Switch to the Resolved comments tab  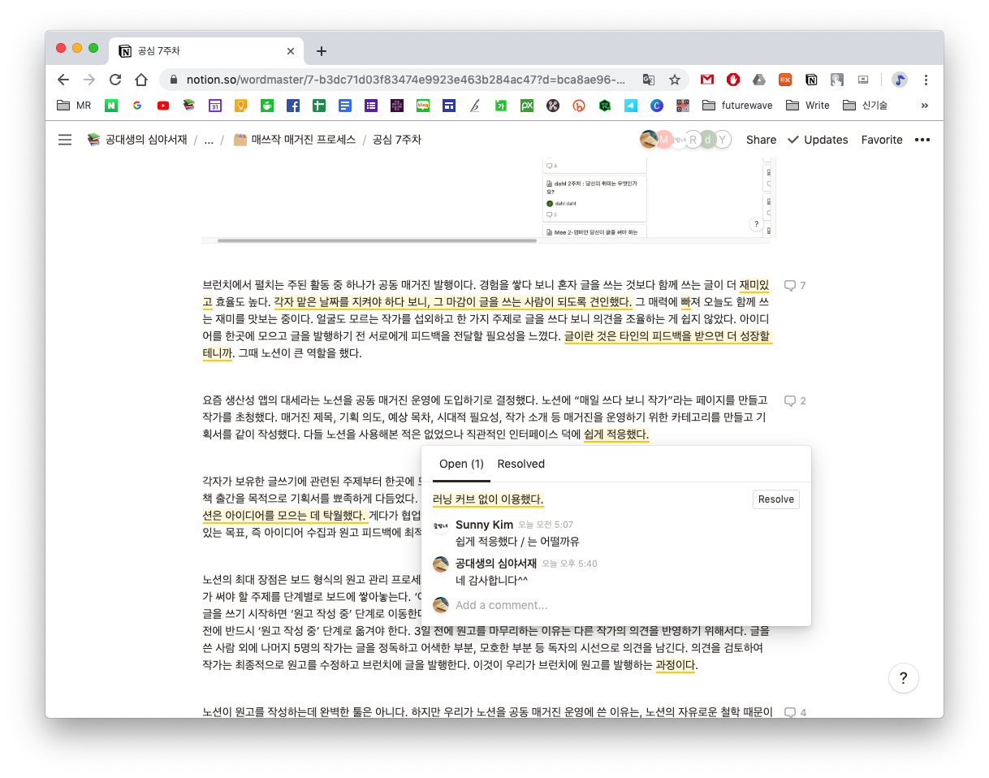520,464
